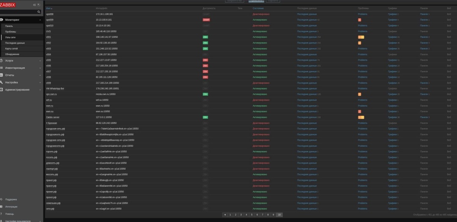
Task: Open Карты сетей submenu item
Action: [11, 49]
